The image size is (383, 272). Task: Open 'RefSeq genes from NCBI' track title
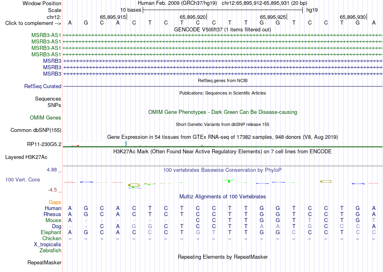223,80
